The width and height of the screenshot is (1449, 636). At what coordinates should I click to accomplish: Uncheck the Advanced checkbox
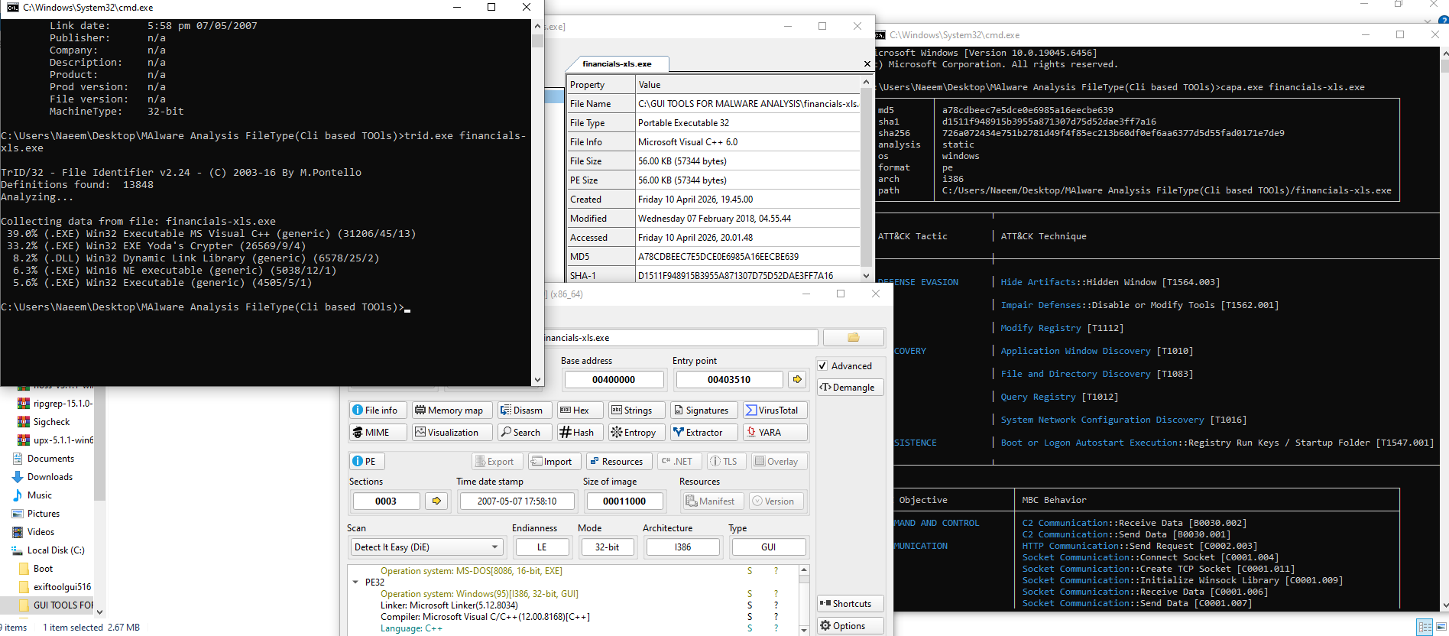[x=823, y=366]
